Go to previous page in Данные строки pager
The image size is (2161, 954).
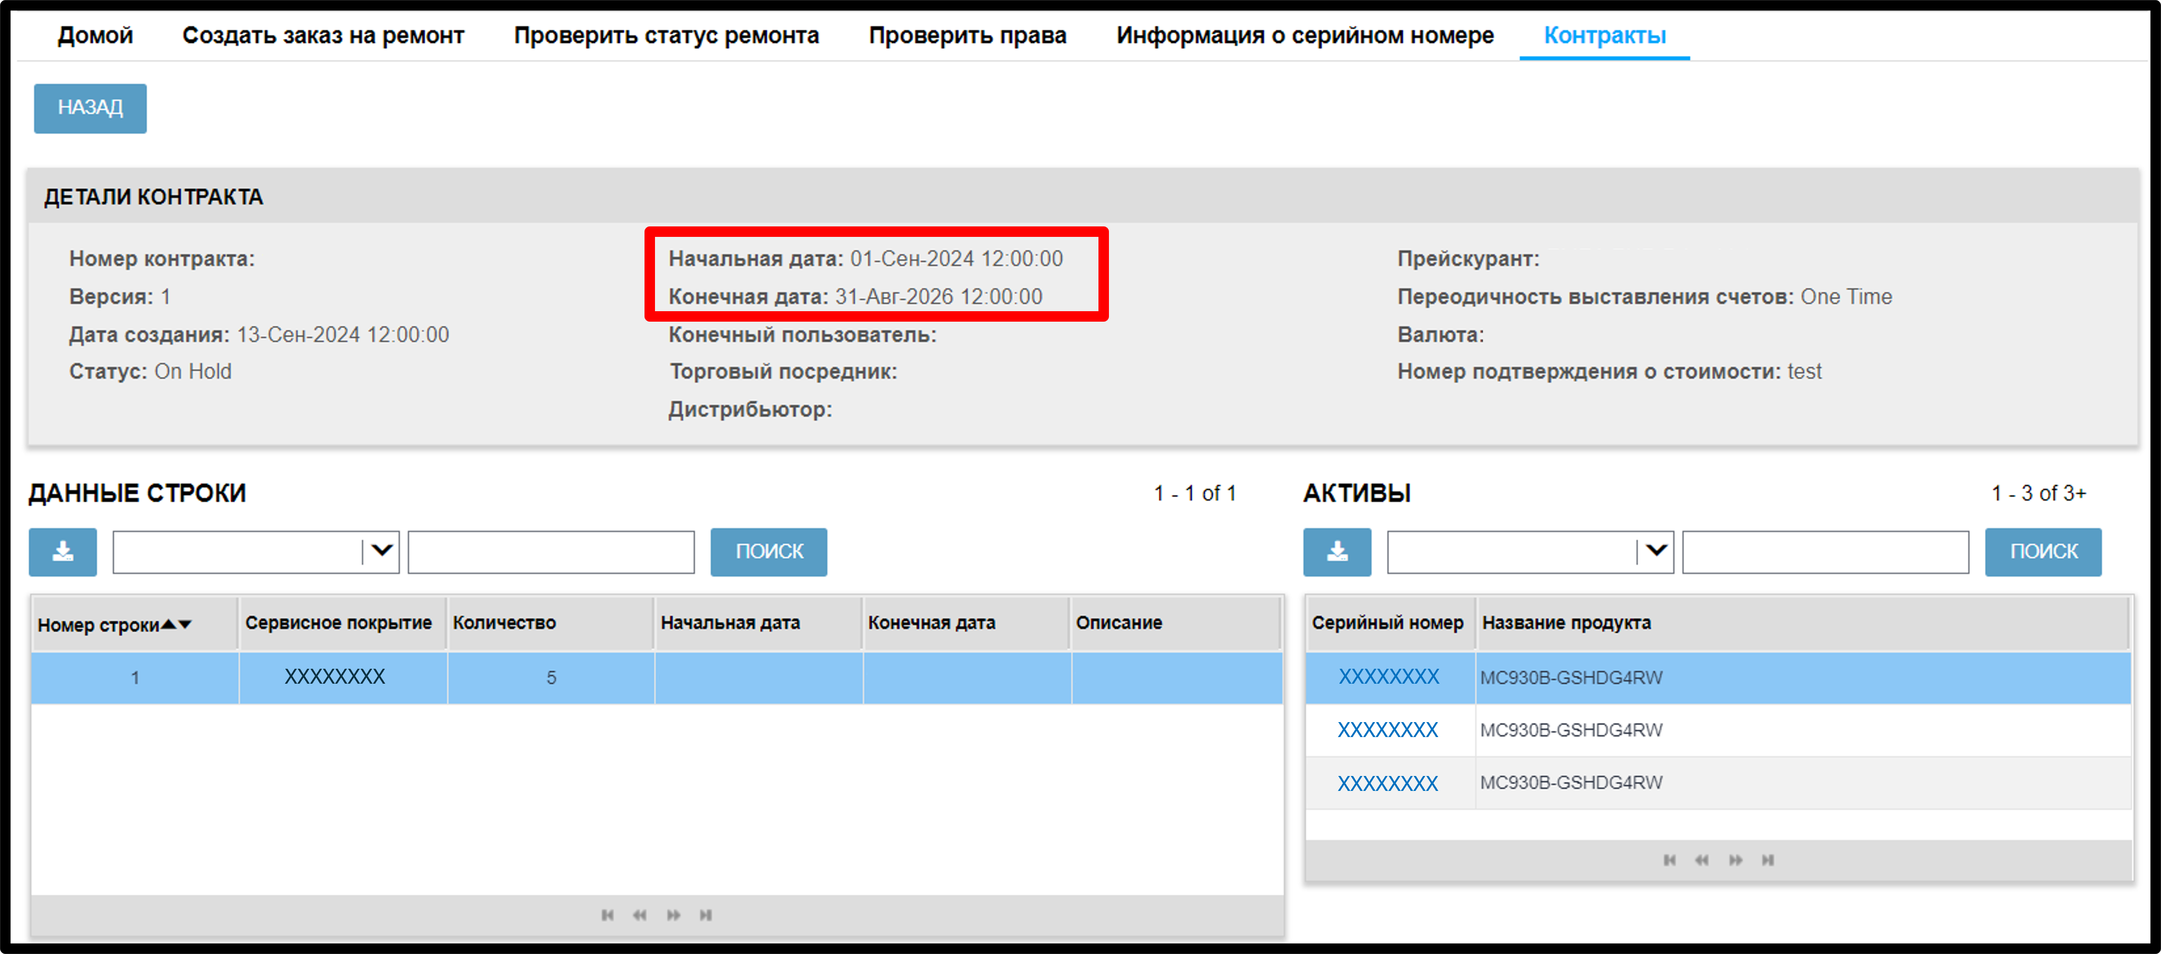(640, 915)
